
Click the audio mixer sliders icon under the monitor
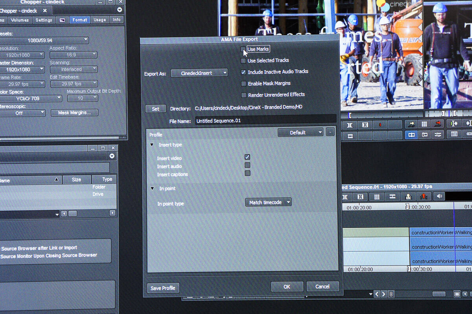click(x=437, y=135)
